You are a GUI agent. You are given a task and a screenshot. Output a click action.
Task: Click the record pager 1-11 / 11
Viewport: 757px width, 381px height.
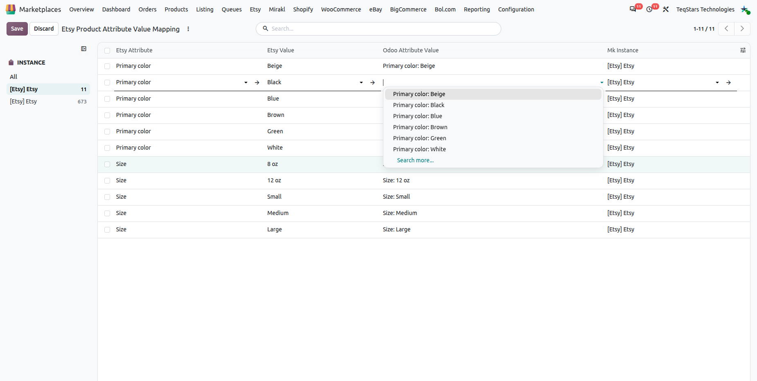click(x=704, y=29)
